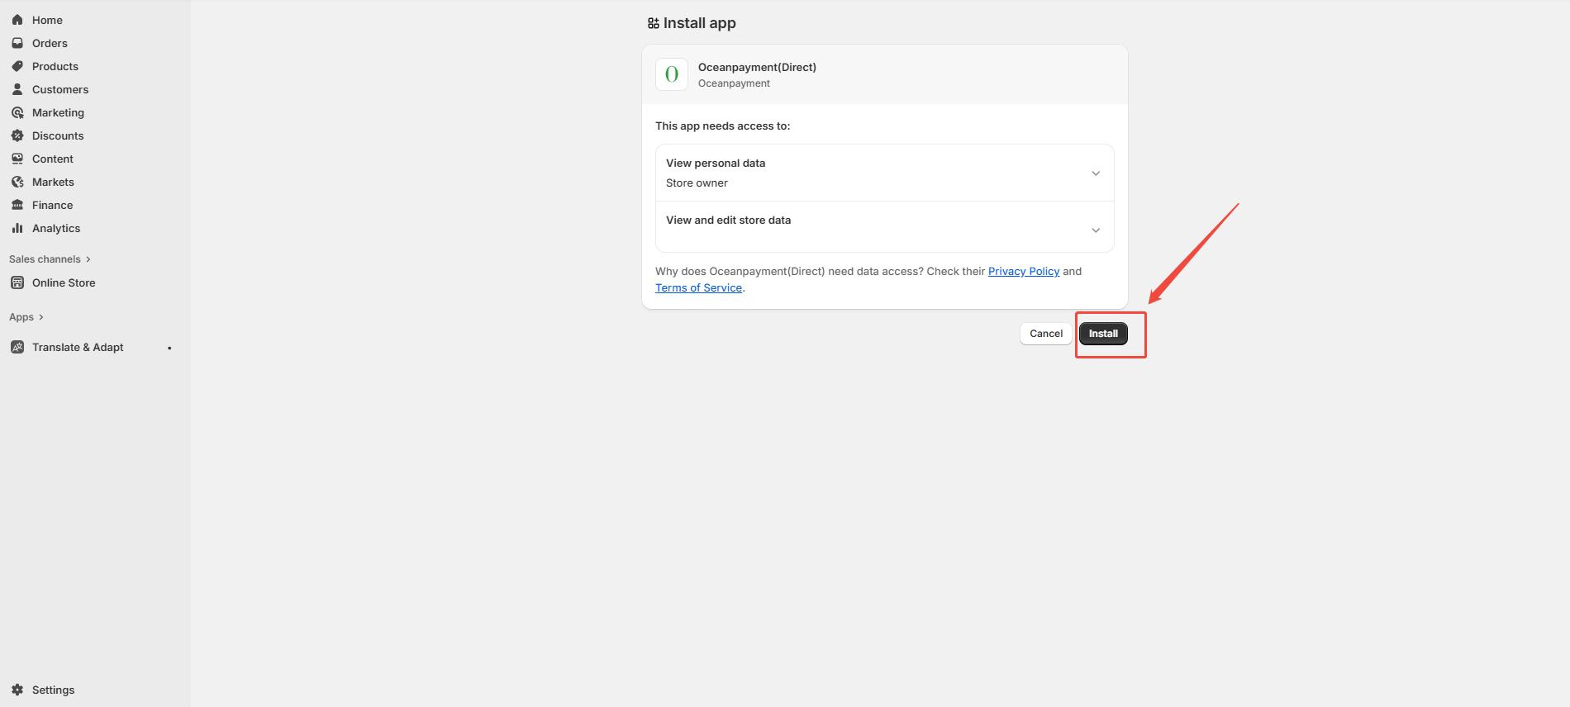Click the Translate & Adapt app icon
The image size is (1570, 707).
click(17, 347)
